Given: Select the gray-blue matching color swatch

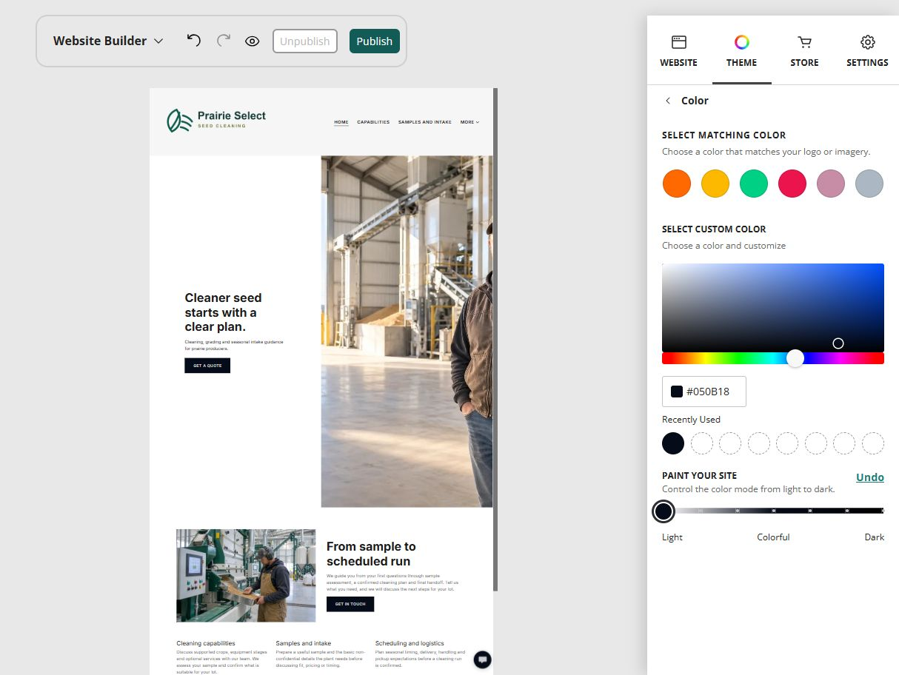Looking at the screenshot, I should click(x=869, y=184).
